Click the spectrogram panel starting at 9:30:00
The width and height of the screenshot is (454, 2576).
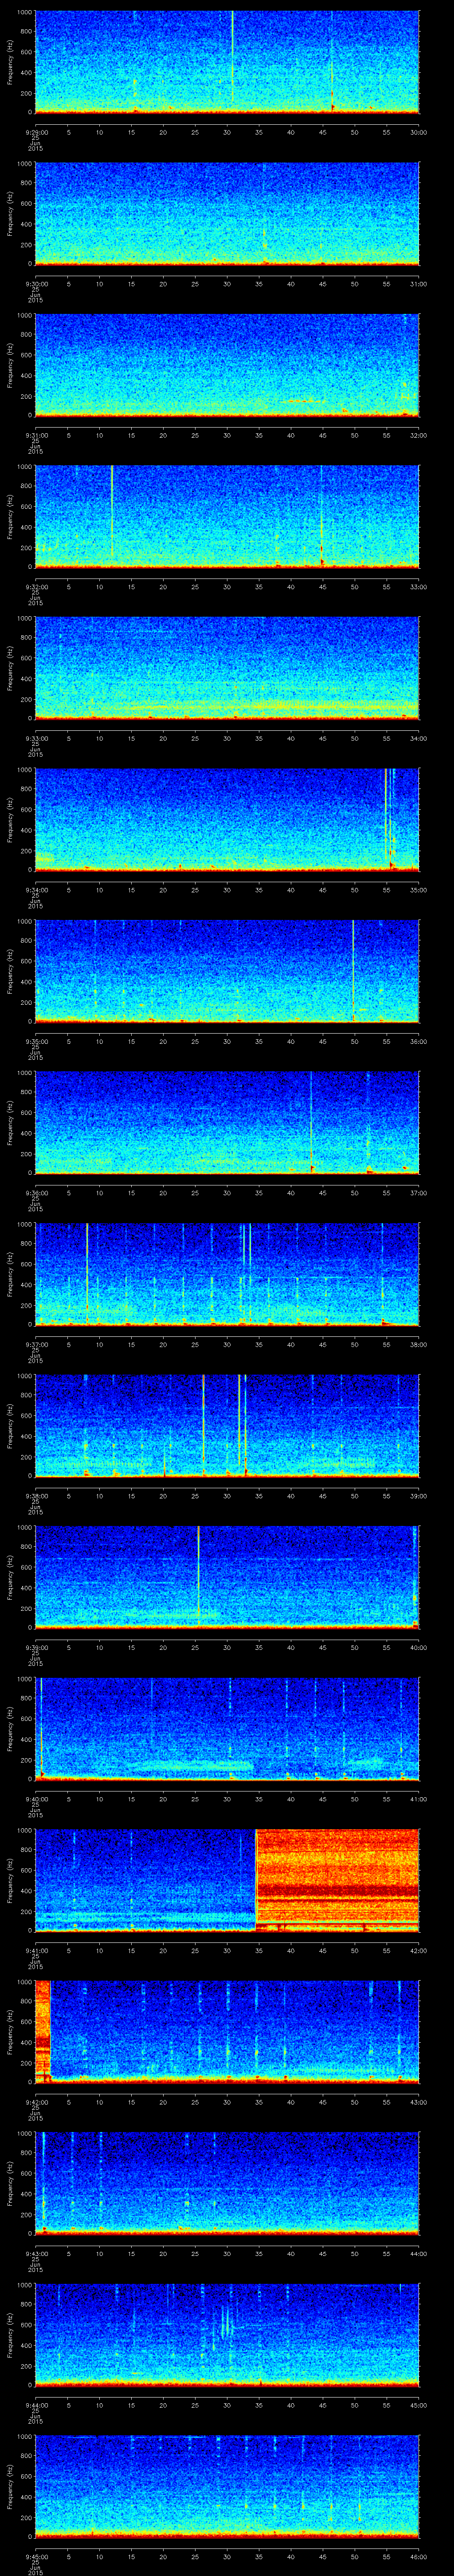click(x=227, y=213)
